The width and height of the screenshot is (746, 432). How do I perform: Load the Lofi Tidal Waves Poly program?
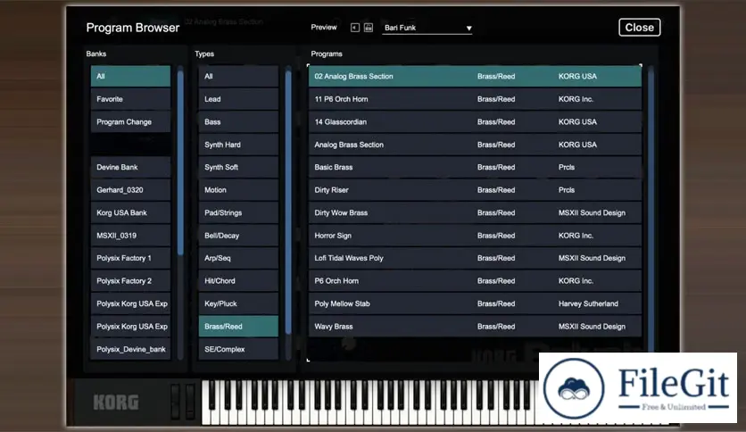point(475,258)
